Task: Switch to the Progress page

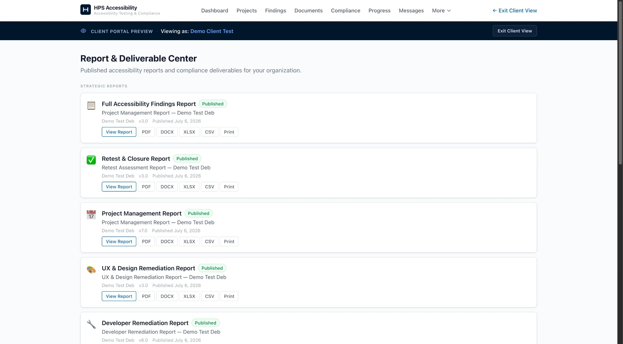Action: coord(380,11)
